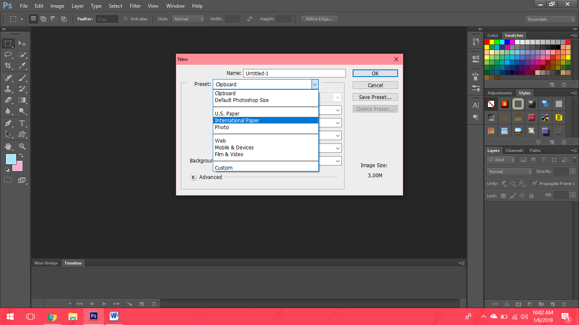
Task: Open the Character panel icon
Action: (x=476, y=105)
